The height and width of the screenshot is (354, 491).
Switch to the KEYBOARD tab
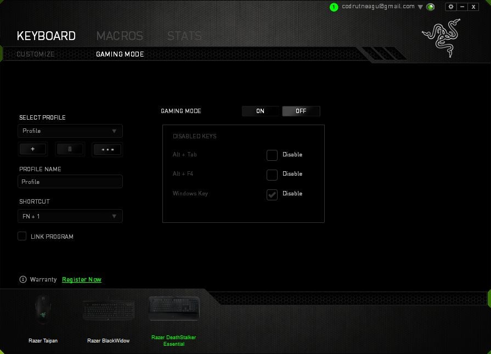tap(46, 36)
